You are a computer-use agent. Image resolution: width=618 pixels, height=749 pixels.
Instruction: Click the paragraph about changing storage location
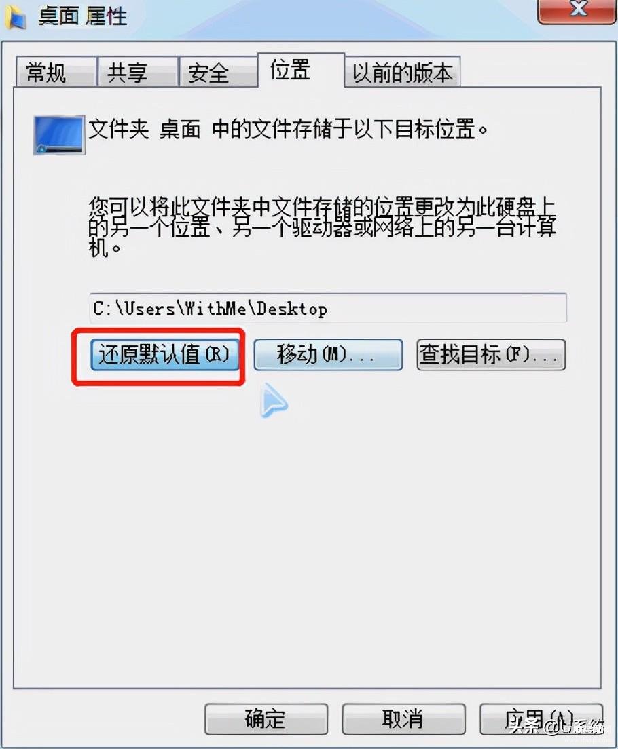click(x=323, y=227)
